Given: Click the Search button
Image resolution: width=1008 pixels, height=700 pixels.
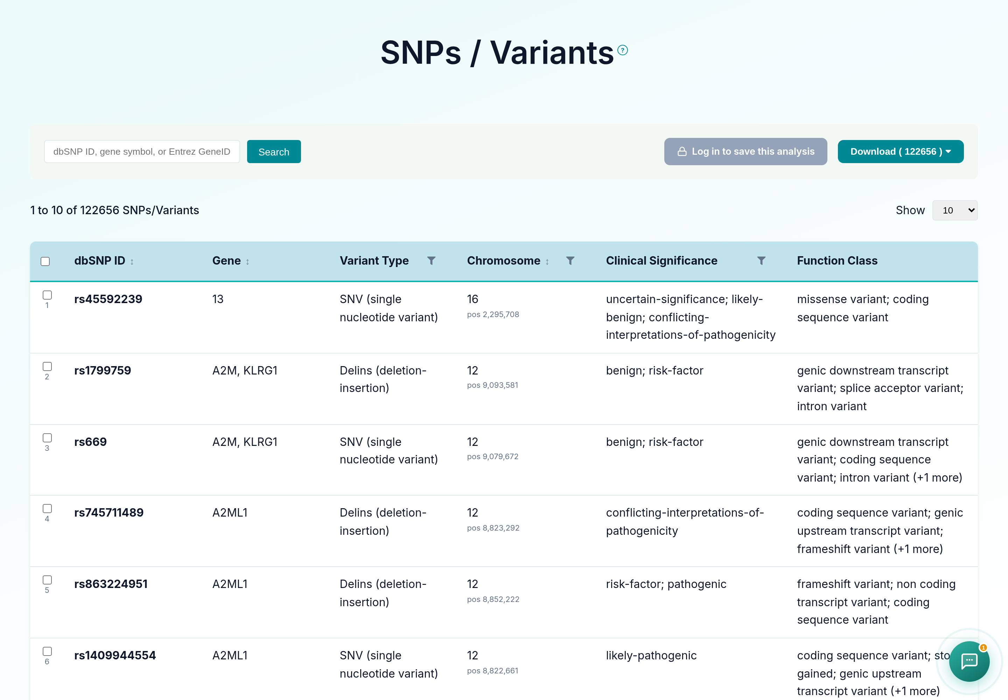Looking at the screenshot, I should [274, 152].
